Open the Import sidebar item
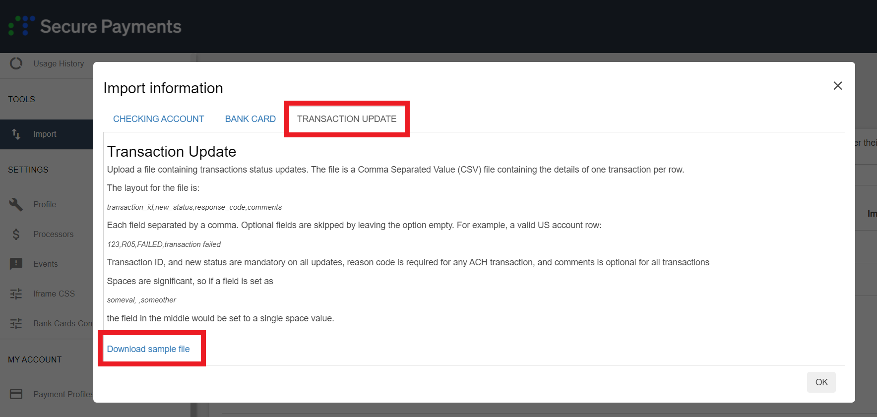877x417 pixels. 47,134
